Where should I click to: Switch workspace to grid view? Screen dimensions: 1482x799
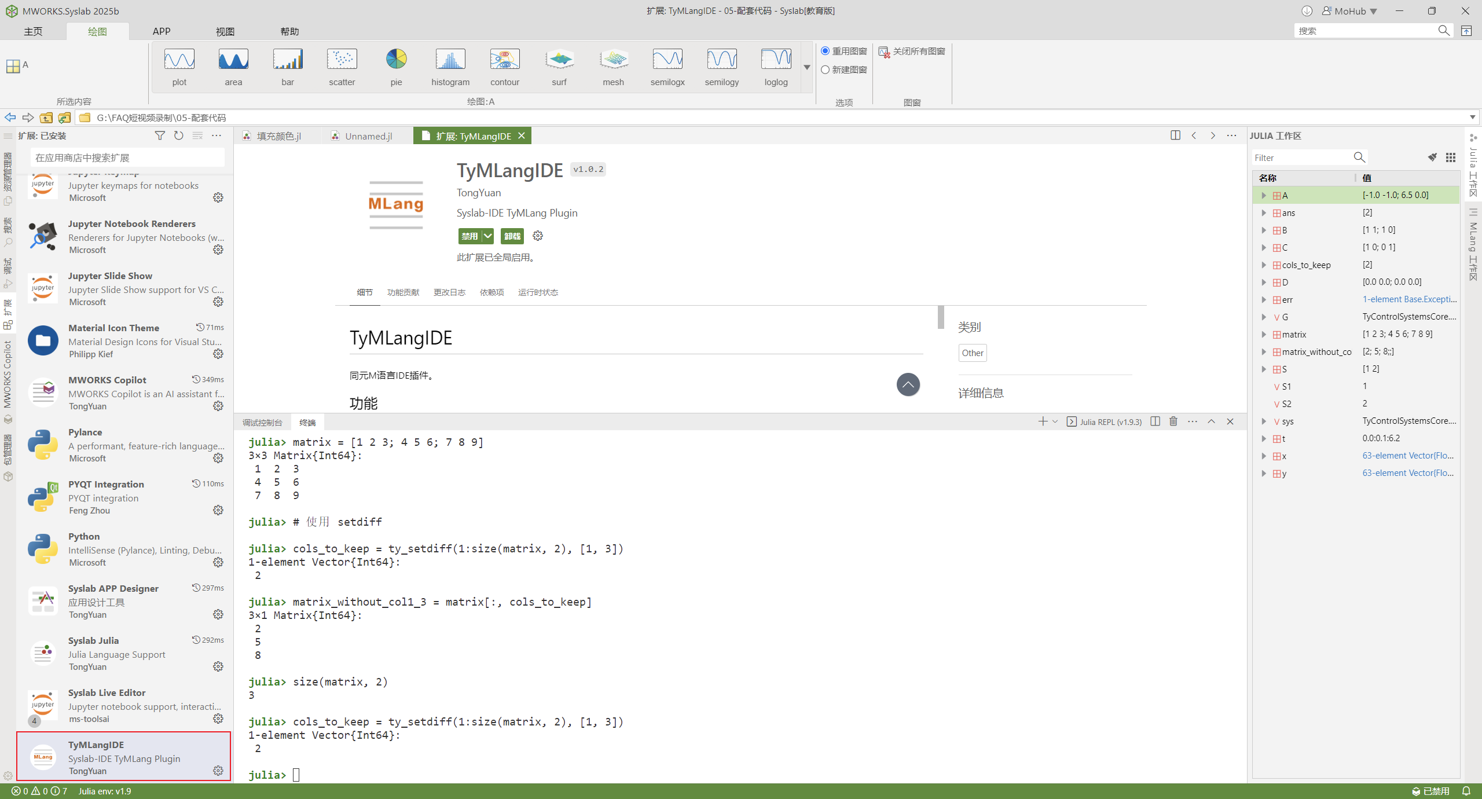click(x=1451, y=157)
